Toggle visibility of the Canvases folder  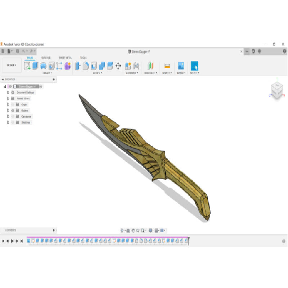[x=13, y=117]
